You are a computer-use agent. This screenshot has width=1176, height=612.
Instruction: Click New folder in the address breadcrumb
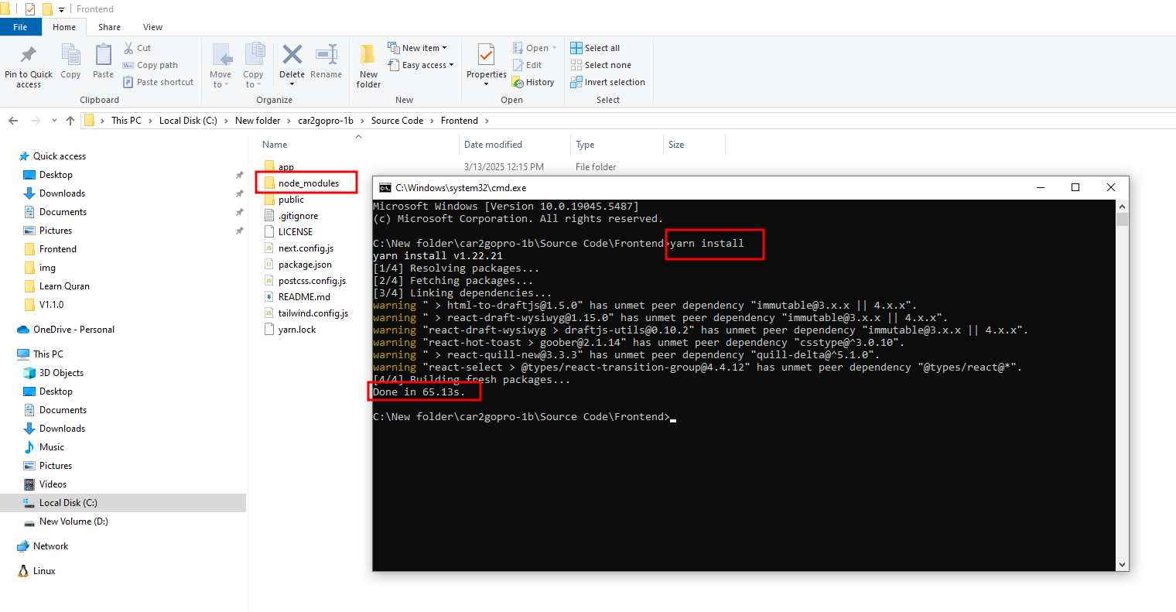point(258,121)
